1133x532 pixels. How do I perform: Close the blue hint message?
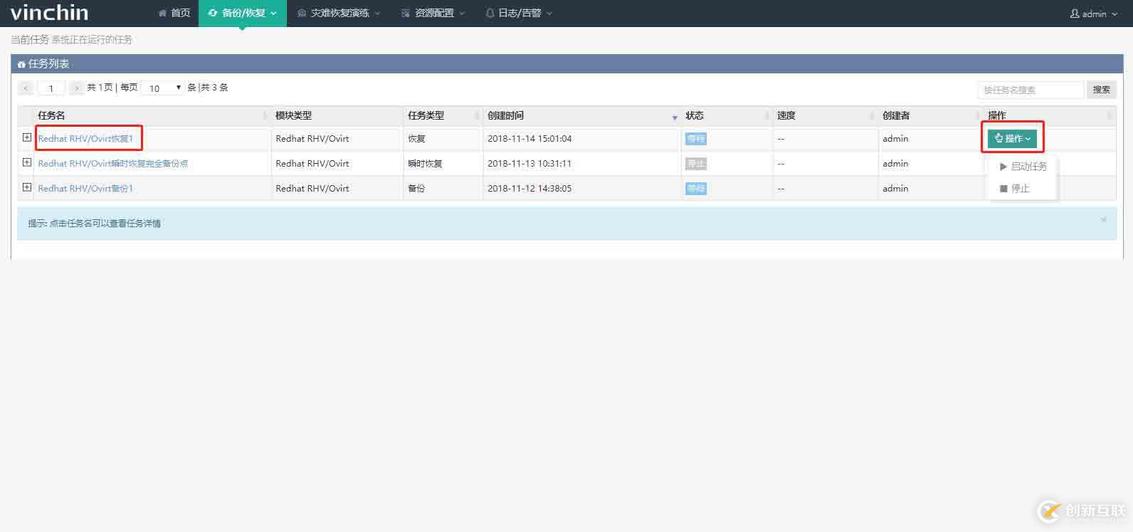coord(1104,220)
